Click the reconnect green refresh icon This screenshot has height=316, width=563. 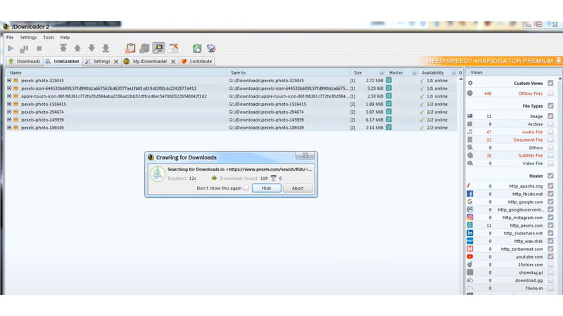(197, 48)
